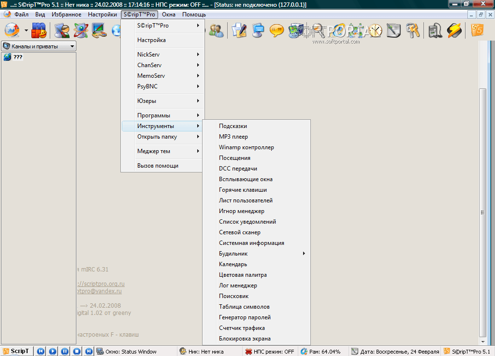Click the next track player button
The image size is (495, 356).
point(89,351)
